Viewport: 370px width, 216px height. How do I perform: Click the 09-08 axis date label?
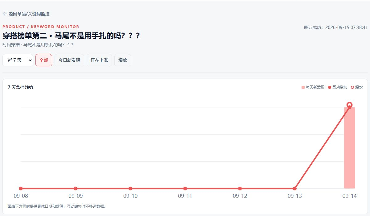point(21,196)
